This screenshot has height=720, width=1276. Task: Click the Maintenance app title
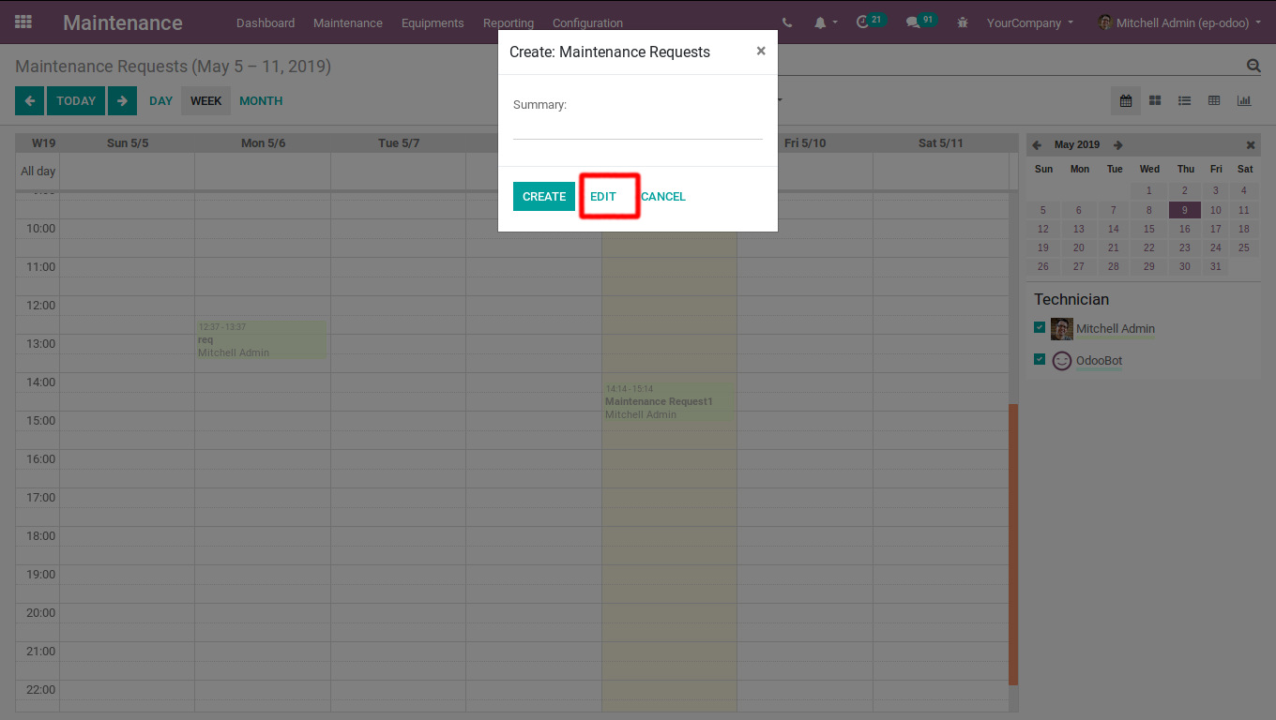123,22
